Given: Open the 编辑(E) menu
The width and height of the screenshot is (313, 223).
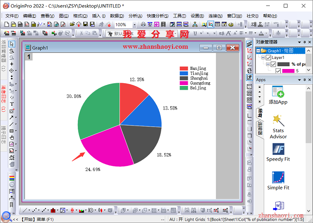Looking at the screenshot, I should coord(29,16).
